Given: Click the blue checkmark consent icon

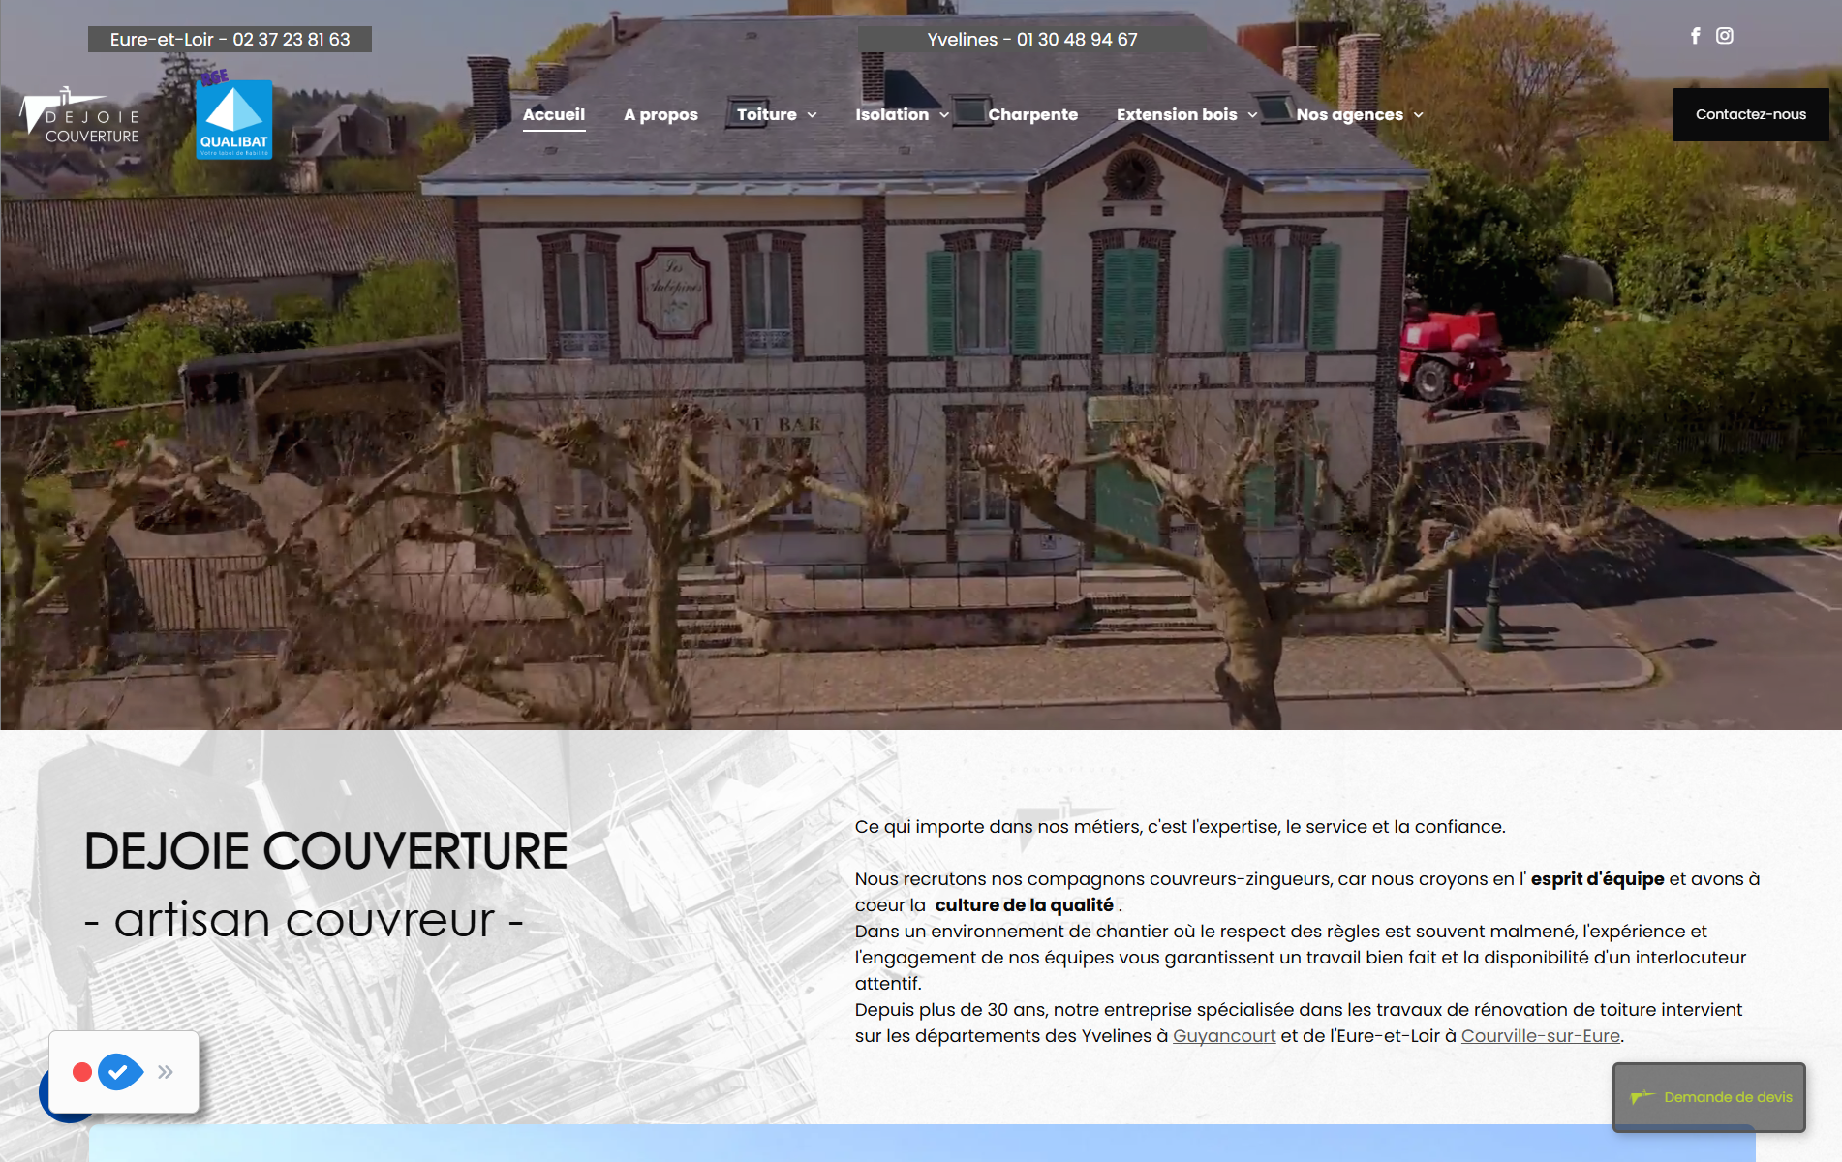Looking at the screenshot, I should tap(120, 1072).
